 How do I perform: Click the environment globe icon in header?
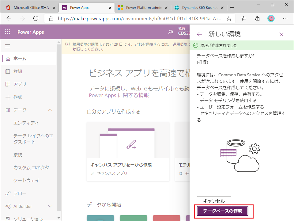[x=171, y=32]
